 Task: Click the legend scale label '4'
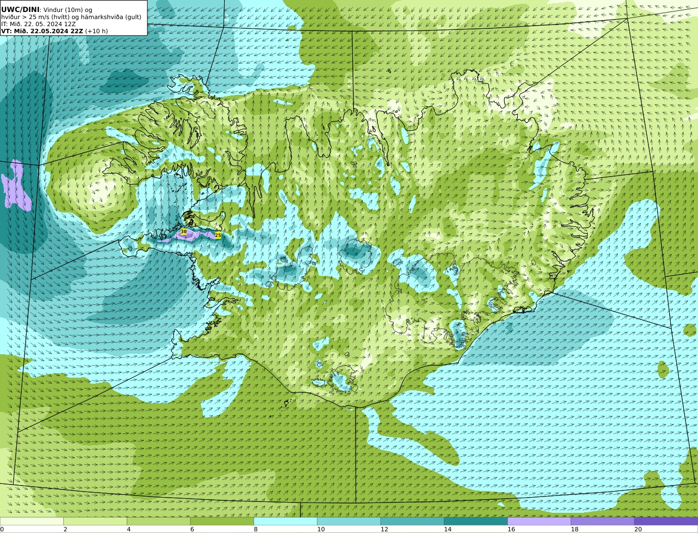pos(129,529)
